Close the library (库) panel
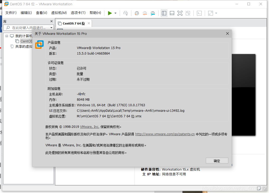Image resolution: width=269 pixels, height=193 pixels. pyautogui.click(x=52, y=21)
